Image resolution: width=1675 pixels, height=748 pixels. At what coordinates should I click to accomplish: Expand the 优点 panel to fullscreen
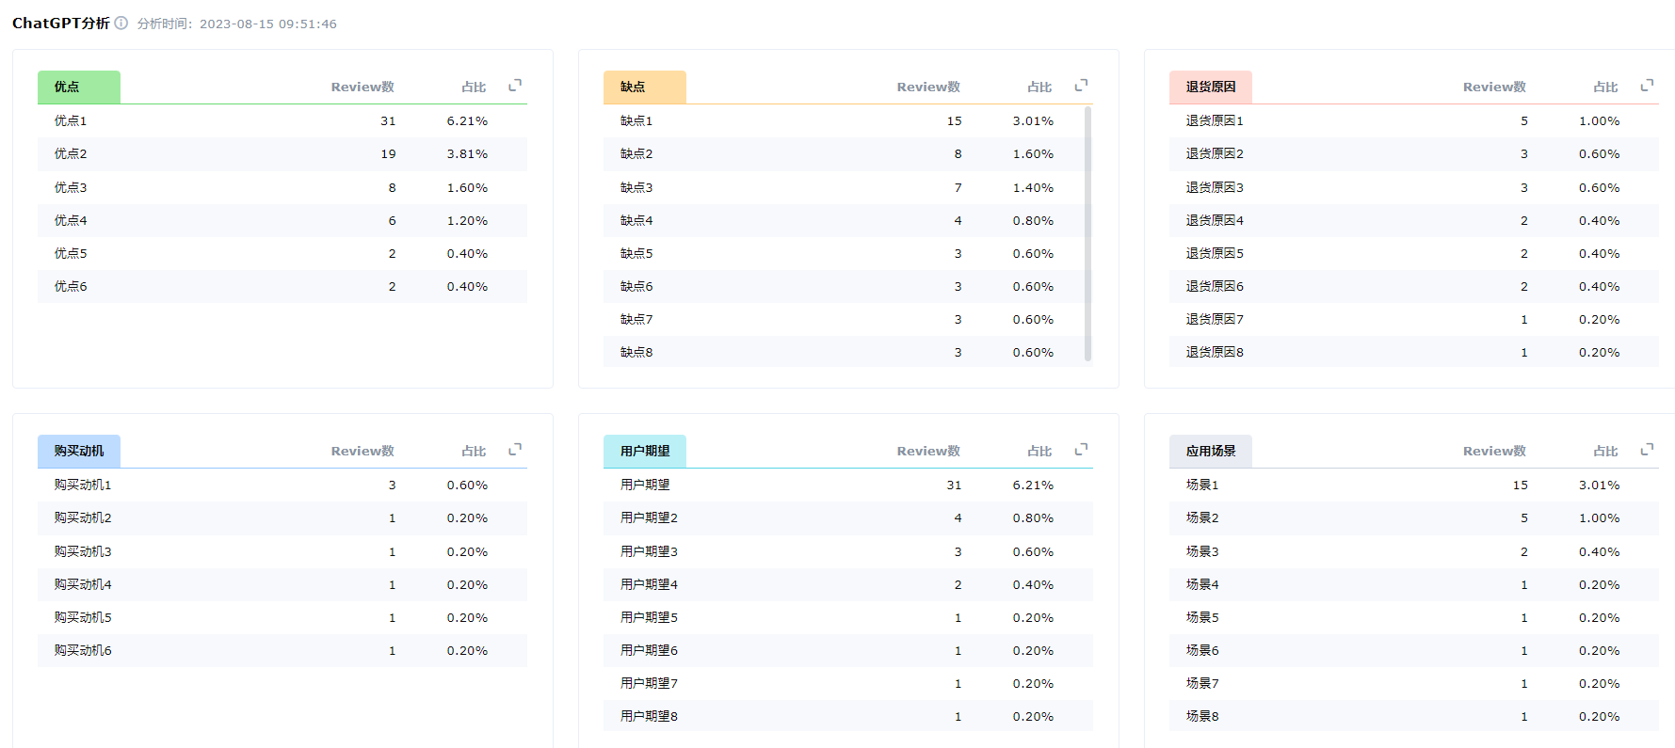click(515, 86)
